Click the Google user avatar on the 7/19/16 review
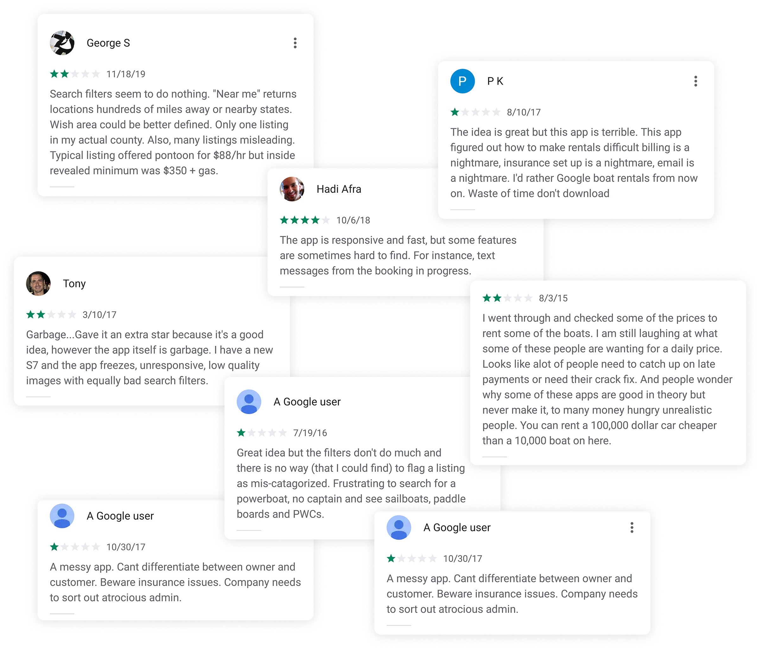760x649 pixels. [249, 401]
